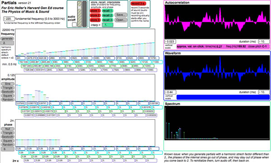Select the Random phase preset
The width and height of the screenshot is (271, 163).
[8, 145]
